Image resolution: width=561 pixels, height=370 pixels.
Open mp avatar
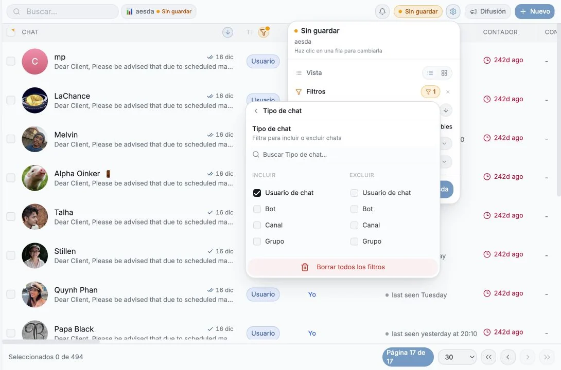34,62
